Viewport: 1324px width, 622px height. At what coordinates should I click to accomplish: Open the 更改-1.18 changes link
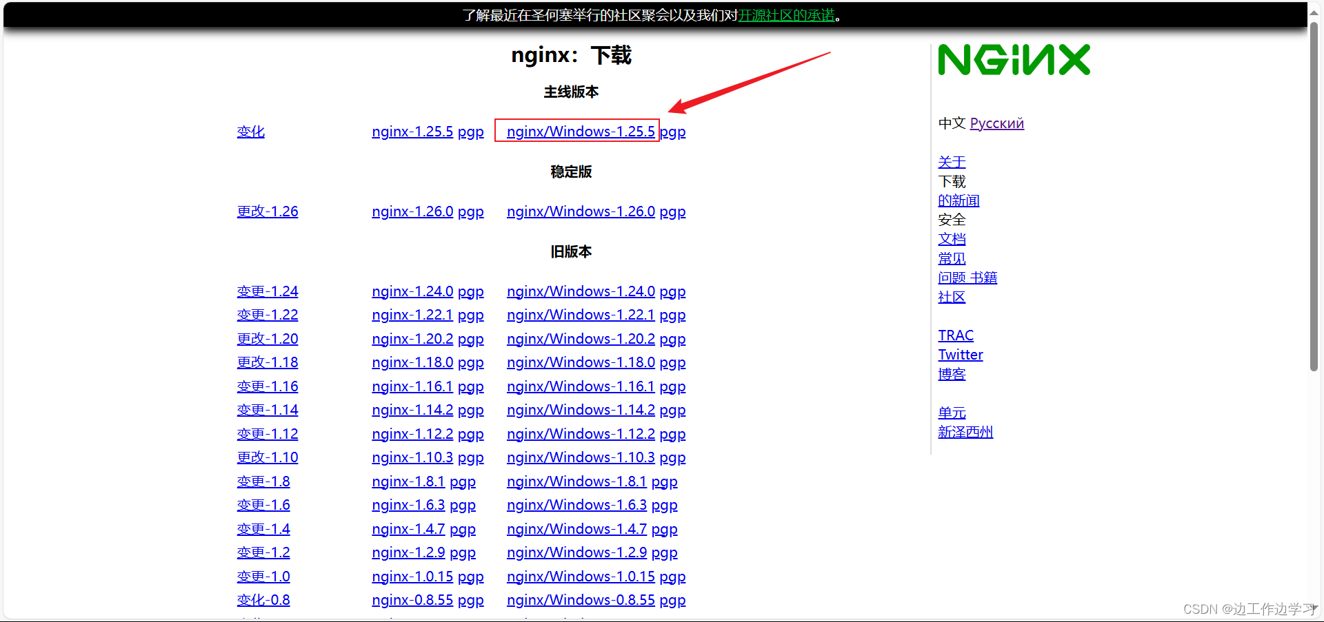click(x=268, y=362)
